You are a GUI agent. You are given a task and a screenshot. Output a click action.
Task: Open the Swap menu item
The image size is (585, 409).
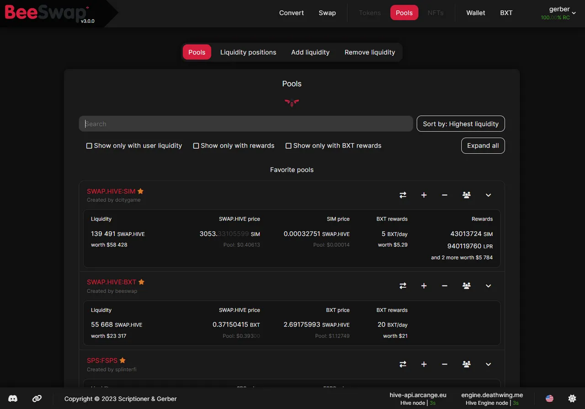point(327,13)
